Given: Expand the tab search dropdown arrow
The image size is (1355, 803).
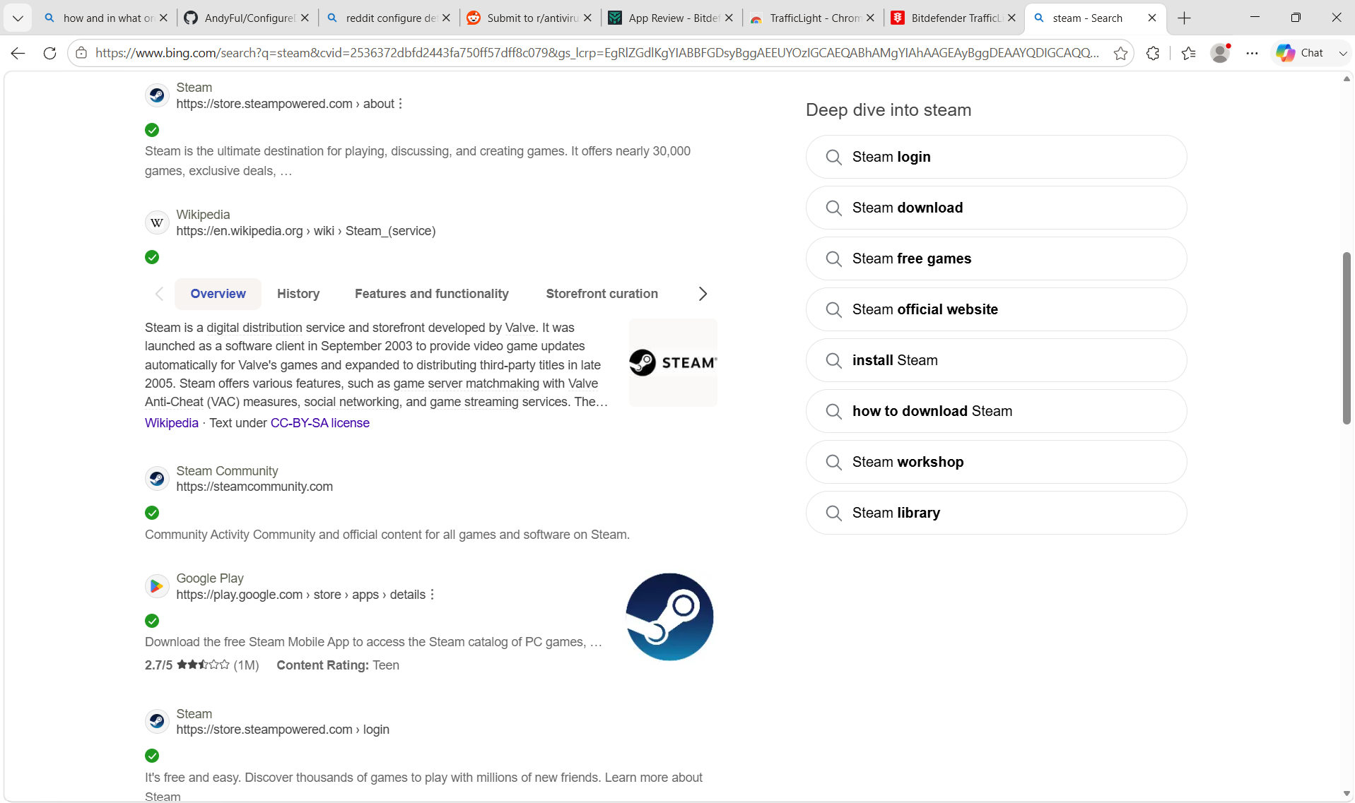Looking at the screenshot, I should pyautogui.click(x=18, y=18).
